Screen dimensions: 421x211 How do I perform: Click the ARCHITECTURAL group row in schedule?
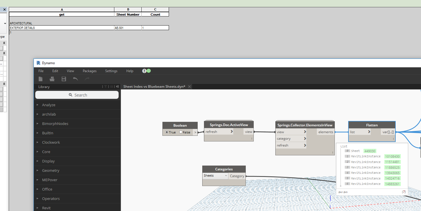(21, 23)
